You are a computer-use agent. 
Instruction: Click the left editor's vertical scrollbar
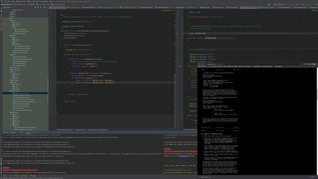coord(174,100)
